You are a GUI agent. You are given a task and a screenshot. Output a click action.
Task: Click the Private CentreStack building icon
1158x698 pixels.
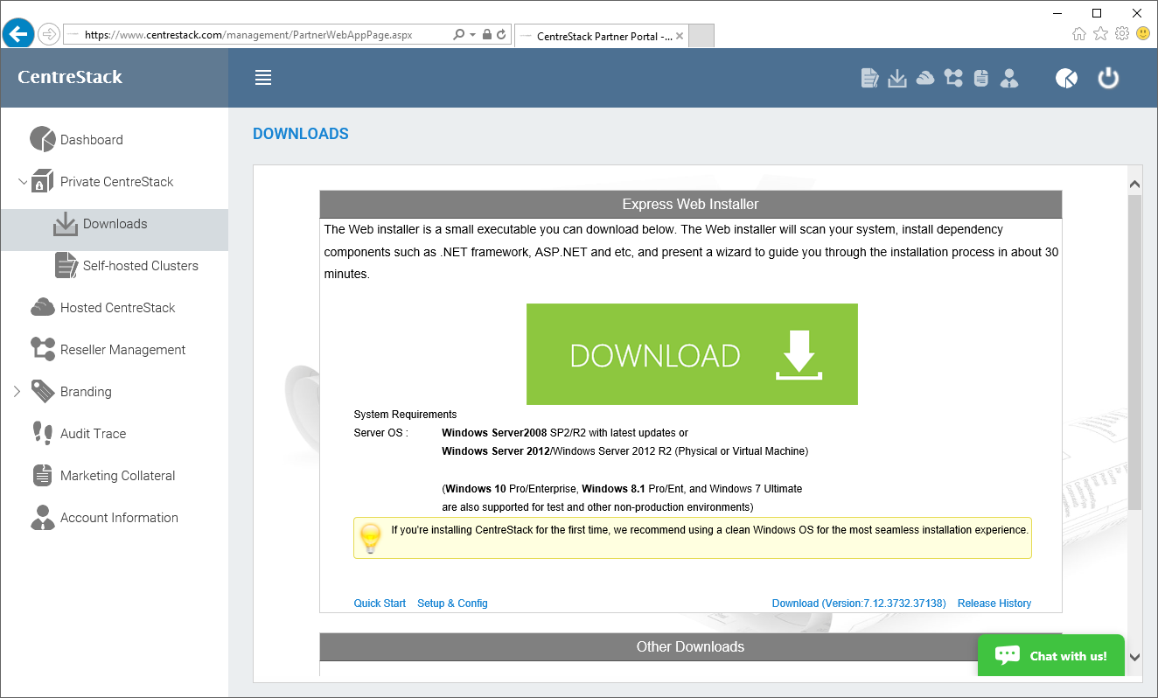tap(42, 181)
